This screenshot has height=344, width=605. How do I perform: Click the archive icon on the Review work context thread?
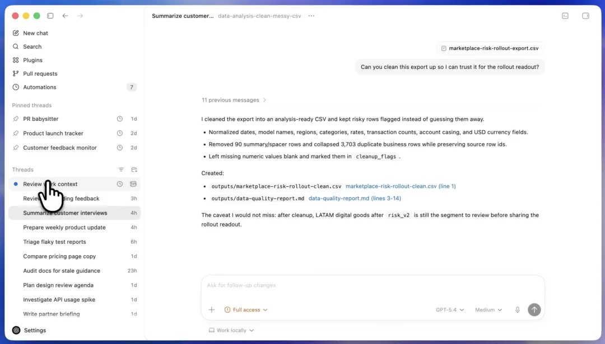[x=133, y=184]
